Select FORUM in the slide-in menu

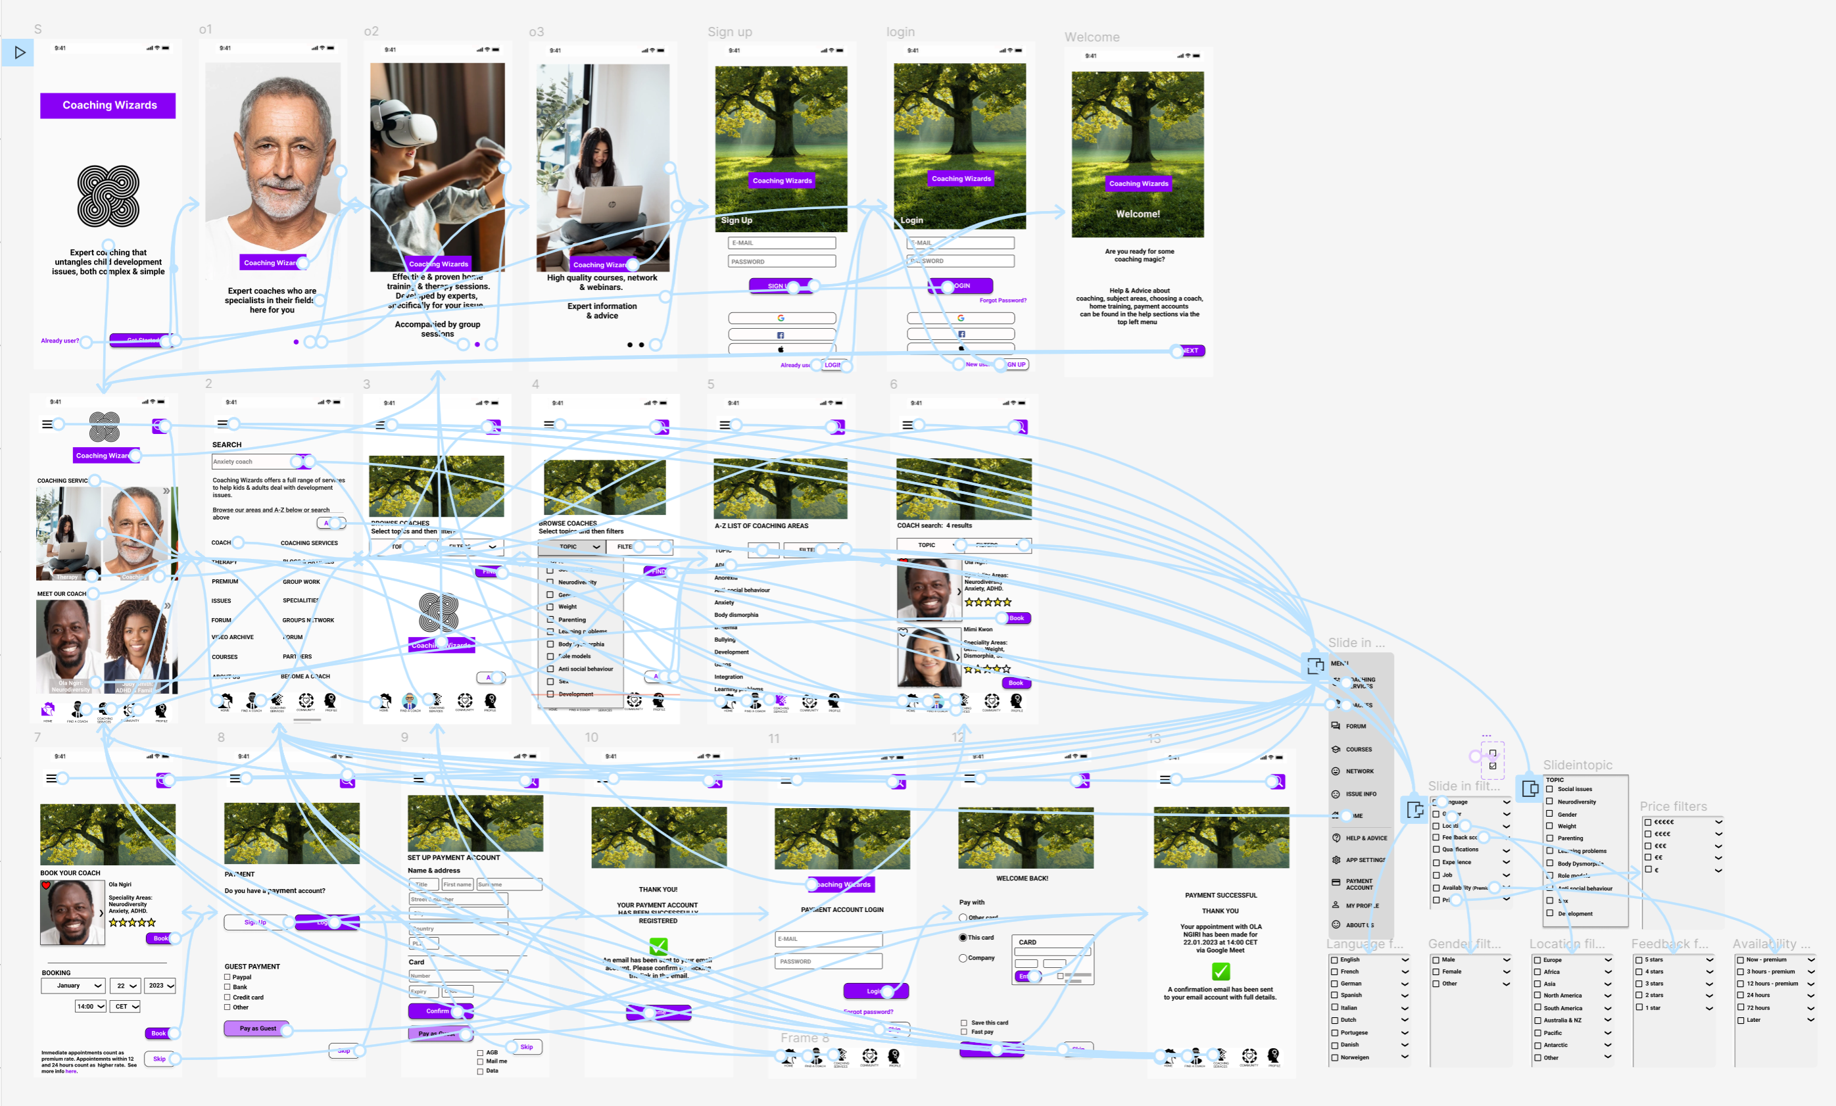coord(1355,726)
